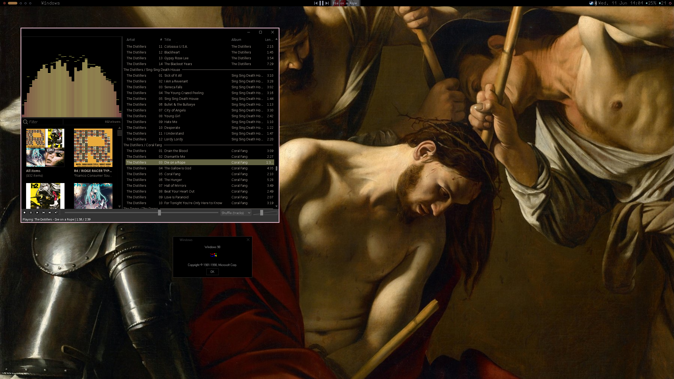The width and height of the screenshot is (674, 379).
Task: Select the track Desperate
Action: tap(200, 128)
